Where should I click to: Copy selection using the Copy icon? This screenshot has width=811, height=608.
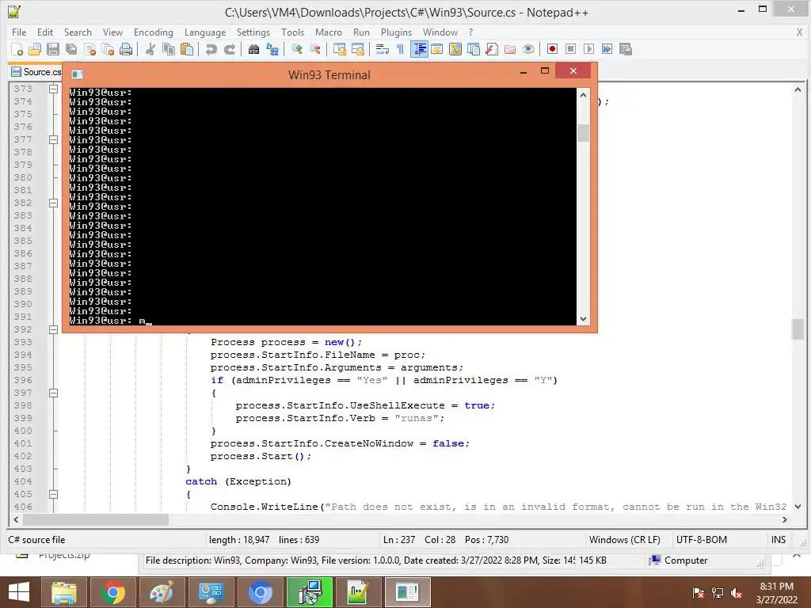(x=169, y=49)
